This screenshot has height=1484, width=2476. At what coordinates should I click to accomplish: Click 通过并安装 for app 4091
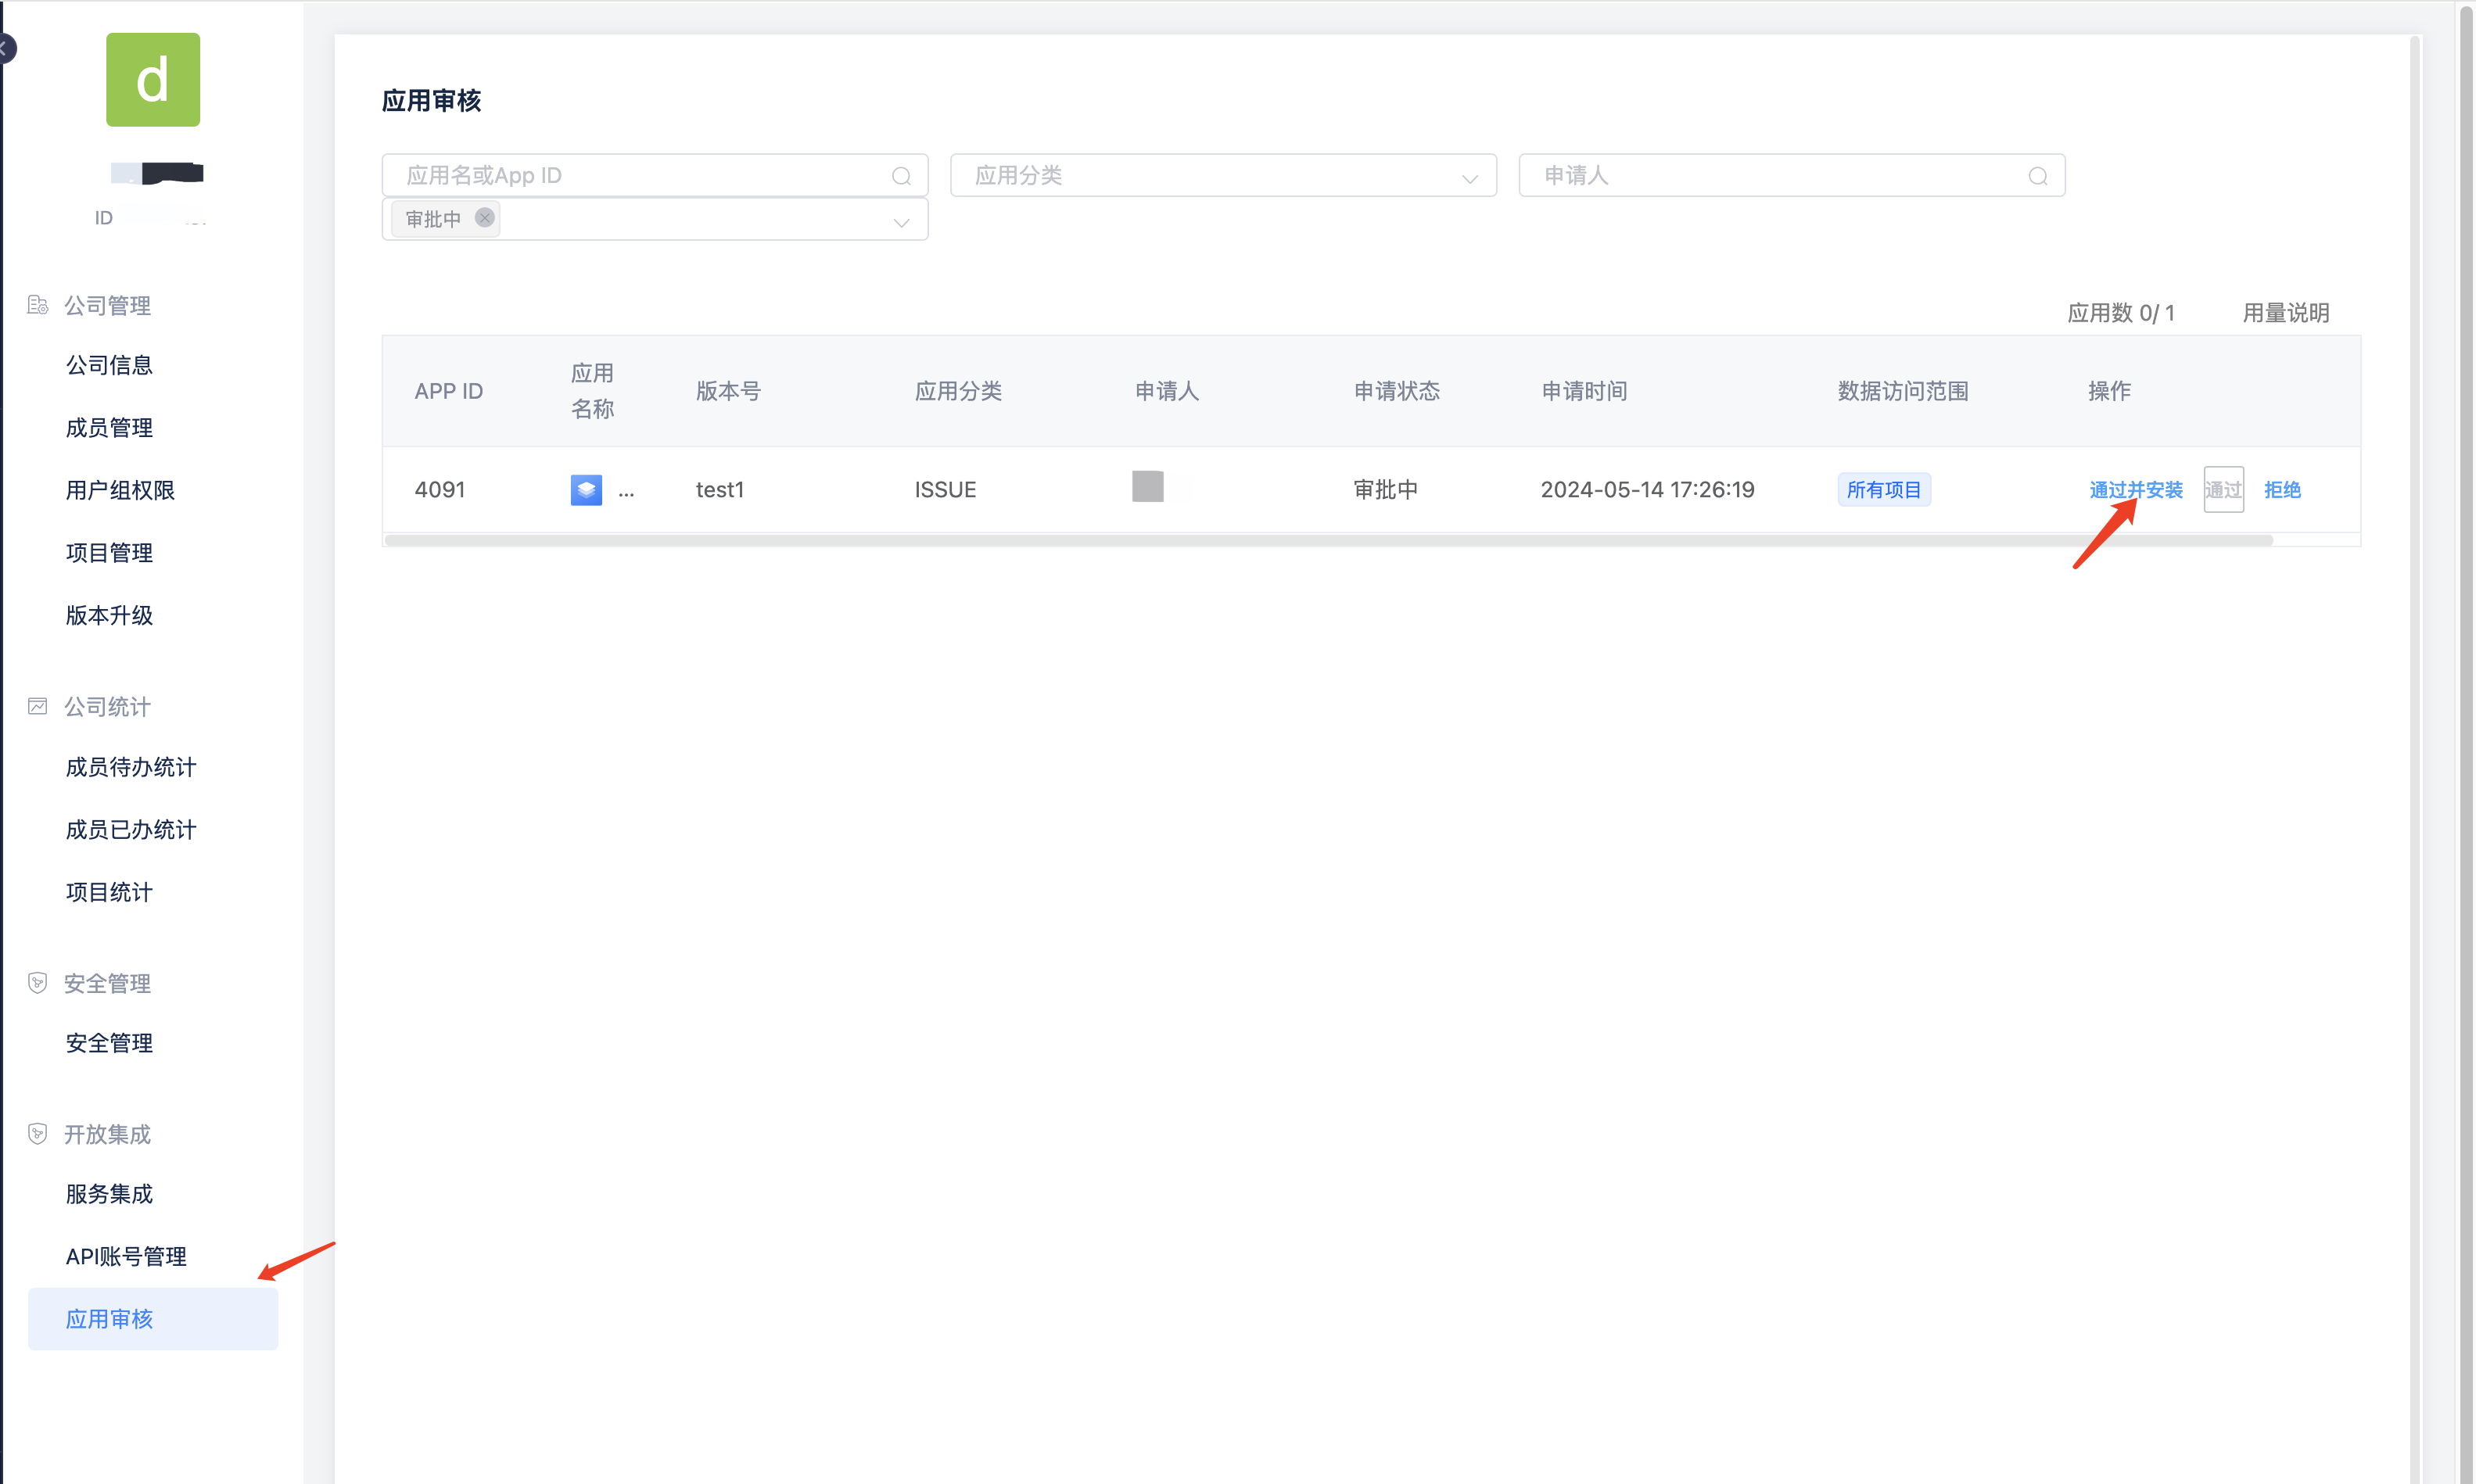(x=2136, y=490)
